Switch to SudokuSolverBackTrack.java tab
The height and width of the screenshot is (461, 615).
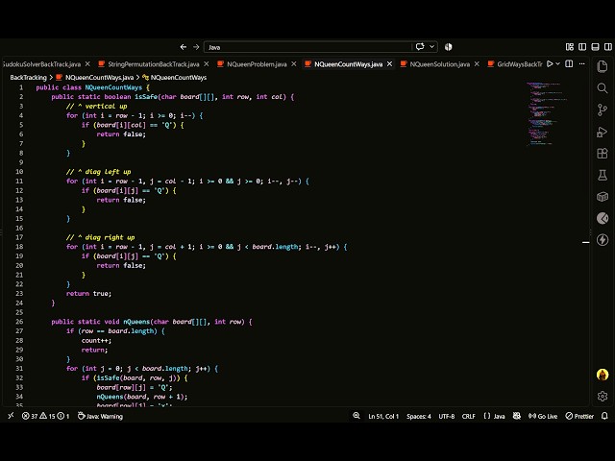click(x=41, y=64)
